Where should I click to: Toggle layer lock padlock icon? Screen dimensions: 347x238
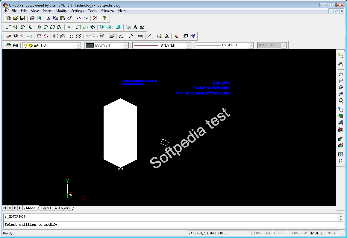[36, 45]
